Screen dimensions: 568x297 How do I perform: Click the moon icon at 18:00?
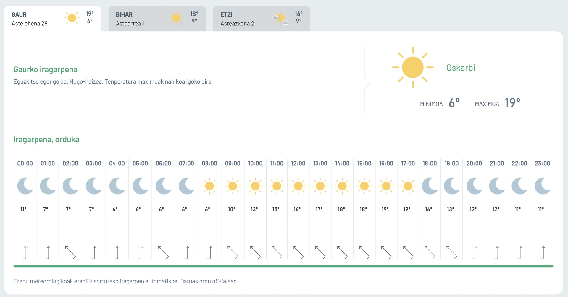[x=430, y=186]
